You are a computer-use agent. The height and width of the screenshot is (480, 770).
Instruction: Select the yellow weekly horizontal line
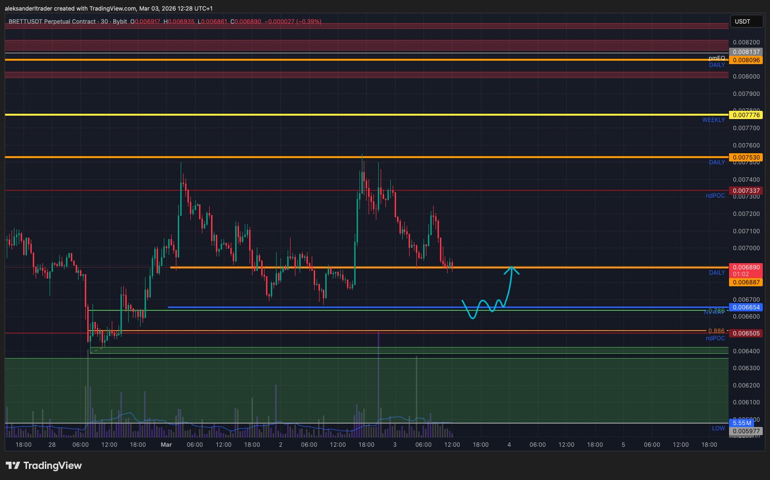337,115
